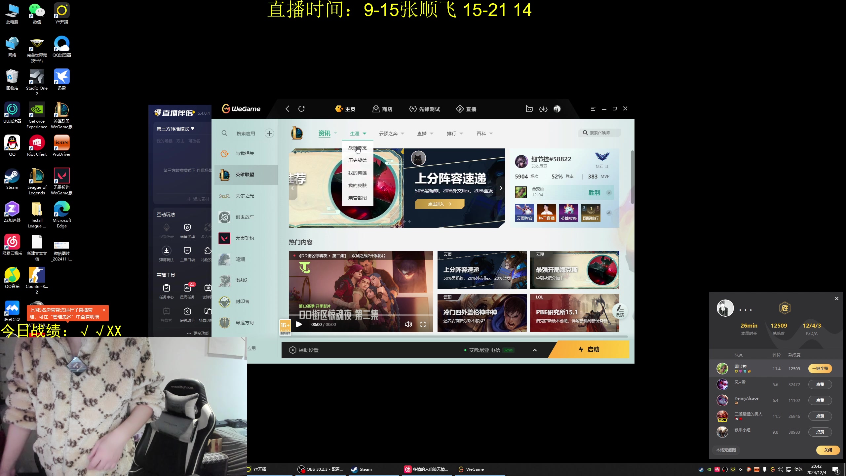Choose 荣誉截图 from the 生涯 menu

pyautogui.click(x=358, y=198)
